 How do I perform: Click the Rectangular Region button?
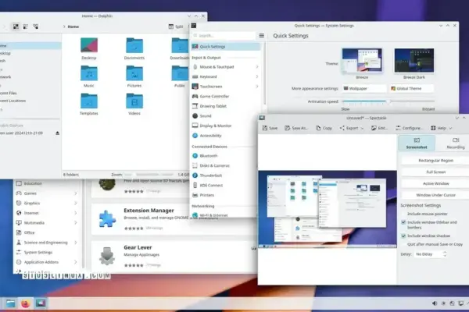pos(435,161)
